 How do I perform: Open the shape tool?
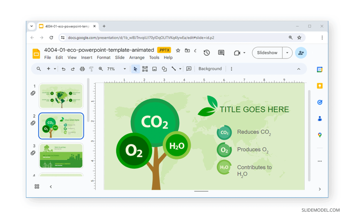(164, 69)
